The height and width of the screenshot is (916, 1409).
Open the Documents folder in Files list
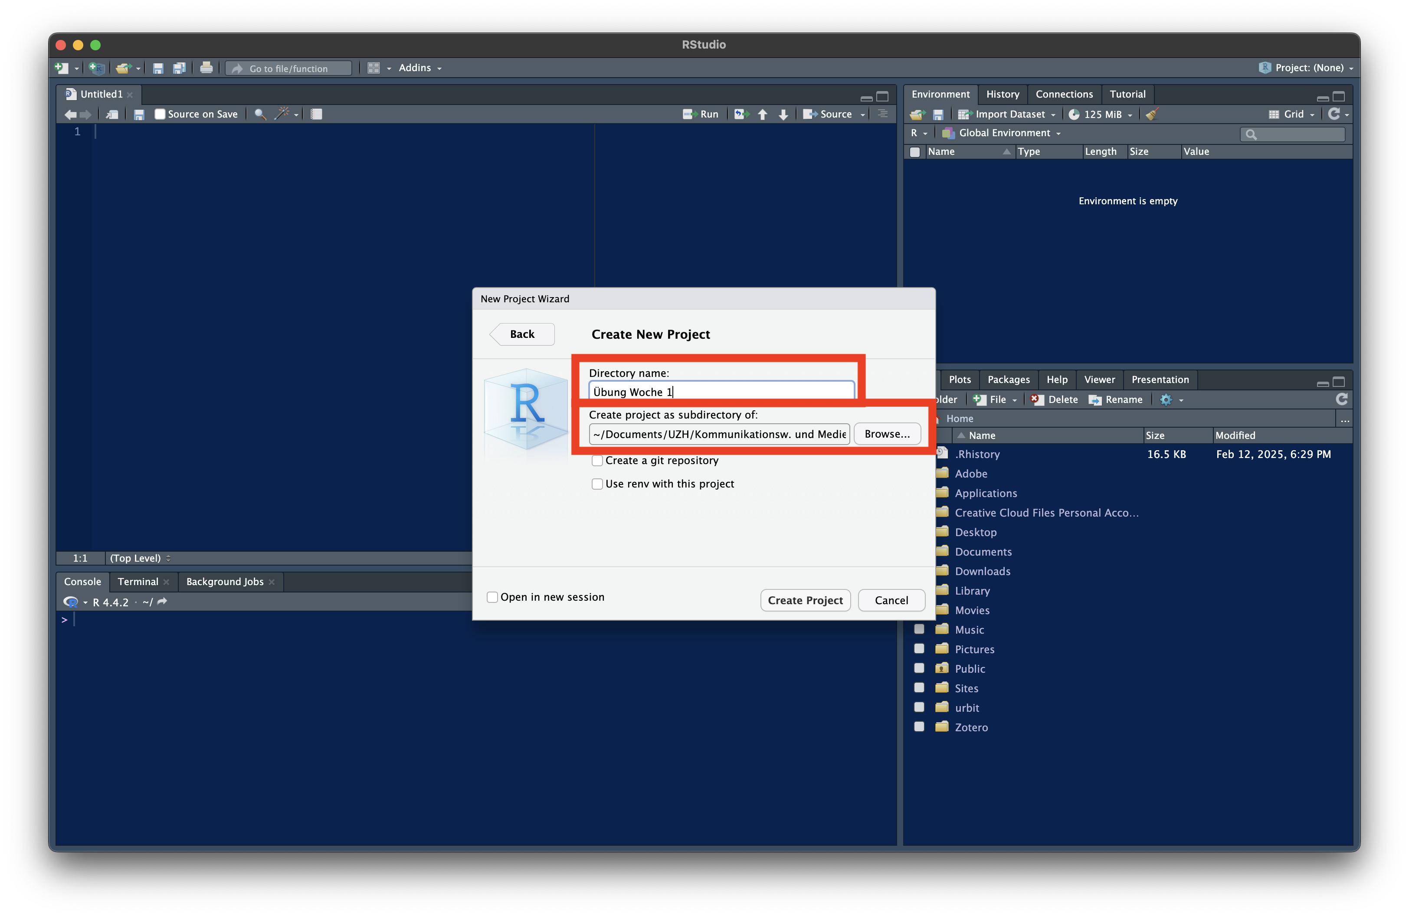click(983, 552)
